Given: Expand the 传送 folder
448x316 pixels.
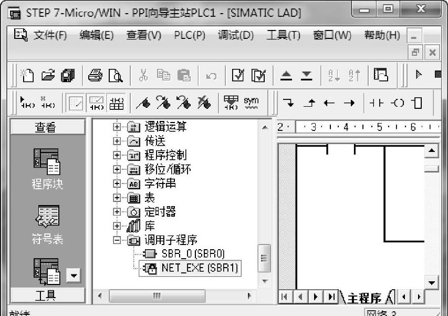Looking at the screenshot, I should point(117,141).
